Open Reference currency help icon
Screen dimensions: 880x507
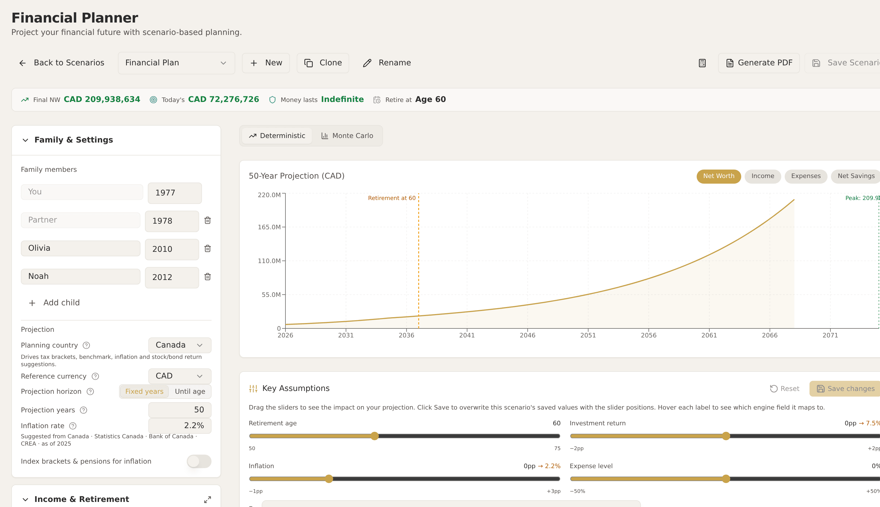95,376
